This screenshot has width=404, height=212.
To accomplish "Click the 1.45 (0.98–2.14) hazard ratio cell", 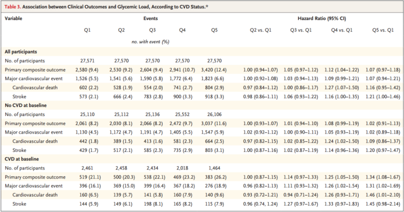I will [382, 204].
